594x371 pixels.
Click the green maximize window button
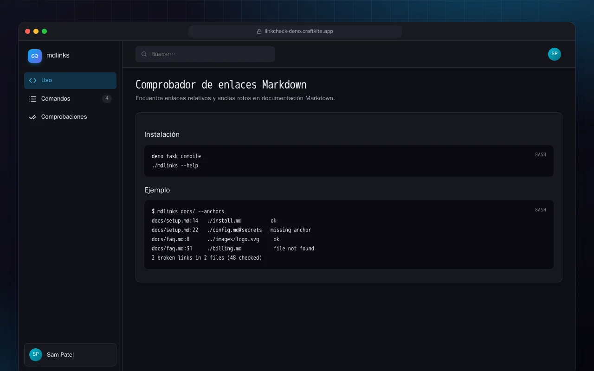[x=45, y=32]
